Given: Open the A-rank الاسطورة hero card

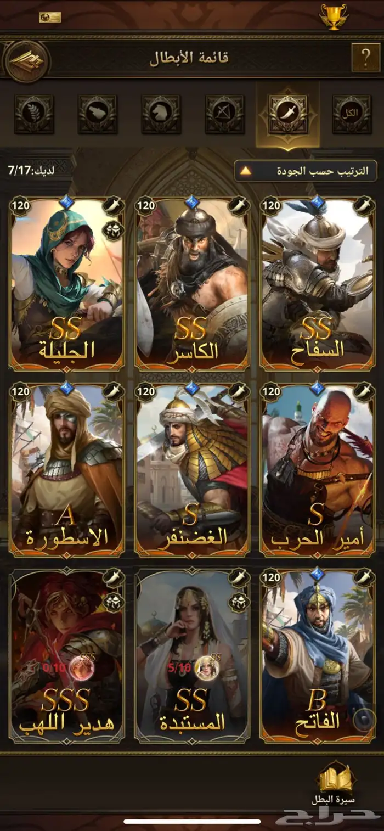Looking at the screenshot, I should click(x=67, y=470).
